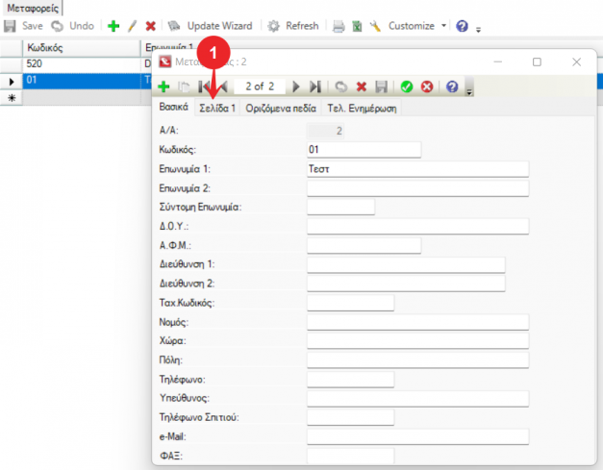603x470 pixels.
Task: Delete record with red X in dialog toolbar
Action: click(362, 87)
